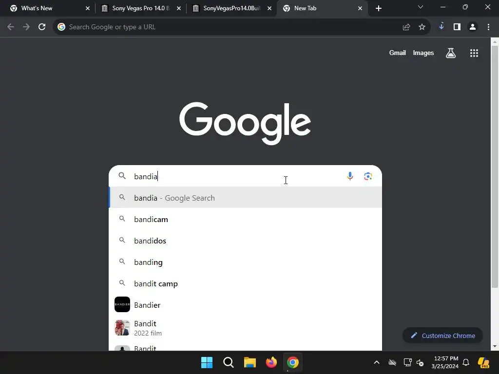
Task: Open the Gmail link
Action: point(397,53)
